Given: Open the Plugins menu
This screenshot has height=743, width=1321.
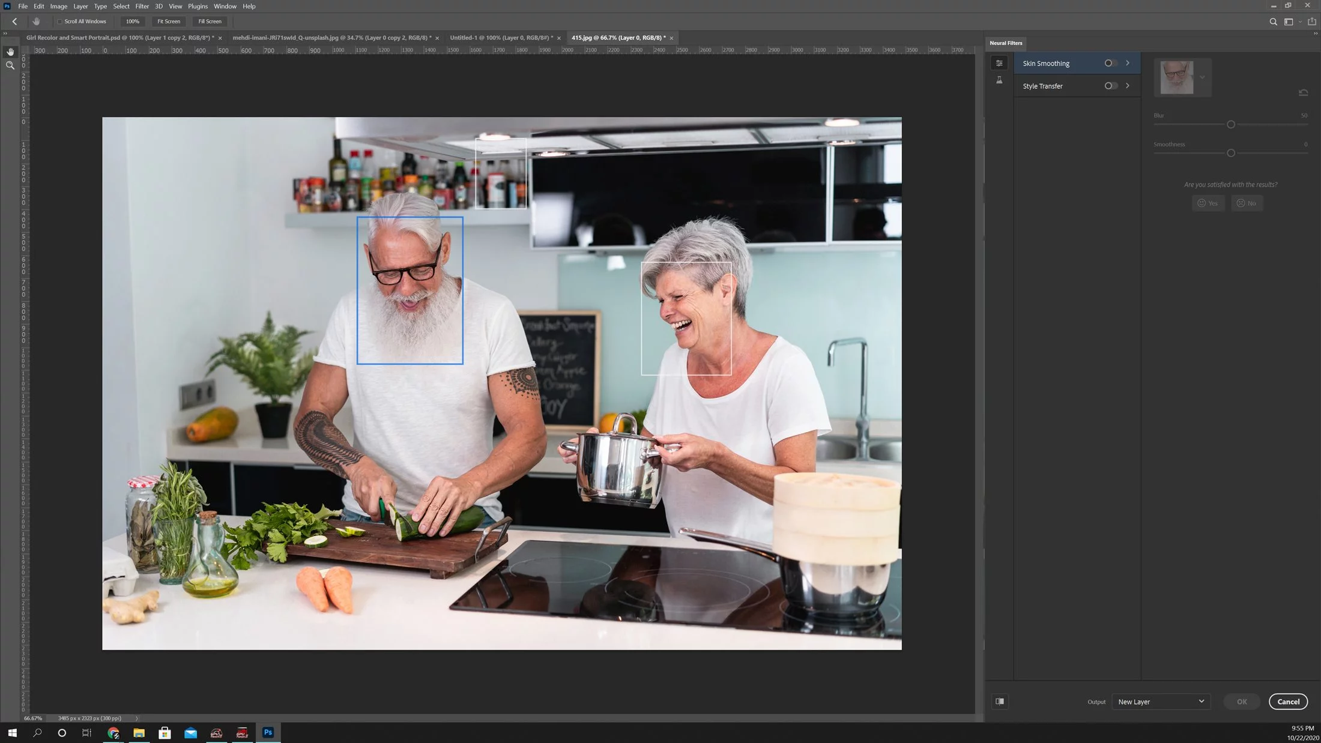Looking at the screenshot, I should [x=198, y=6].
